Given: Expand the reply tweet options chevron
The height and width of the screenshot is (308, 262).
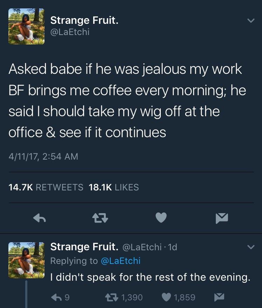Looking at the screenshot, I should 250,247.
